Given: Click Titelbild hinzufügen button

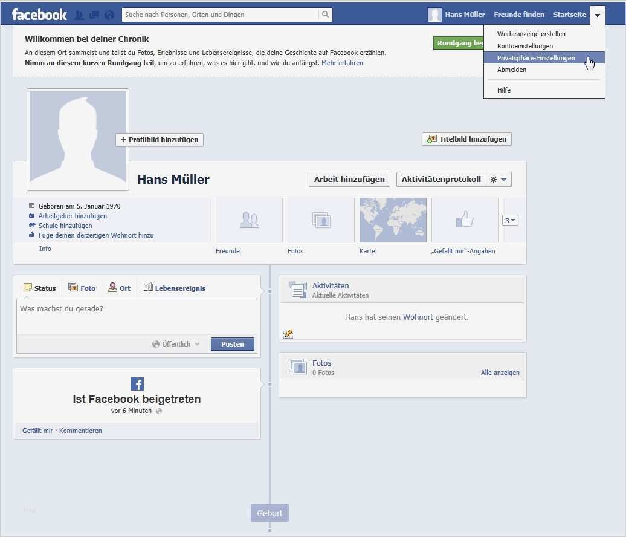Looking at the screenshot, I should point(466,139).
